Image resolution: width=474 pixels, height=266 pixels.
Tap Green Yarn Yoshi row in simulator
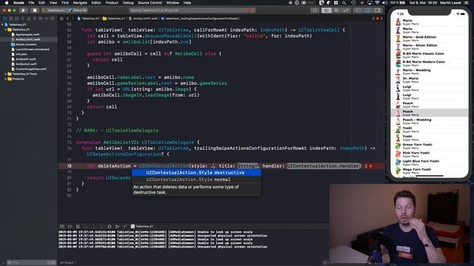coord(430,146)
